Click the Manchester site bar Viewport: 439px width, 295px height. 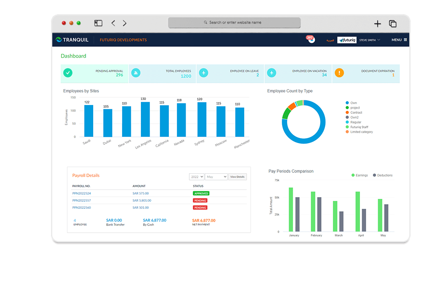pos(240,122)
